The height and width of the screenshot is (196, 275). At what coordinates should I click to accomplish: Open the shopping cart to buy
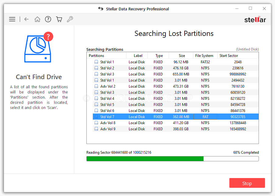point(59,19)
